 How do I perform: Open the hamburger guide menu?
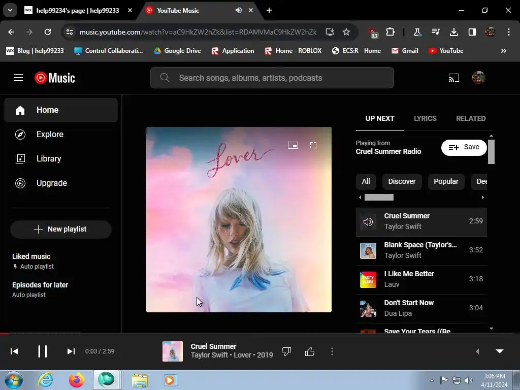(x=18, y=78)
